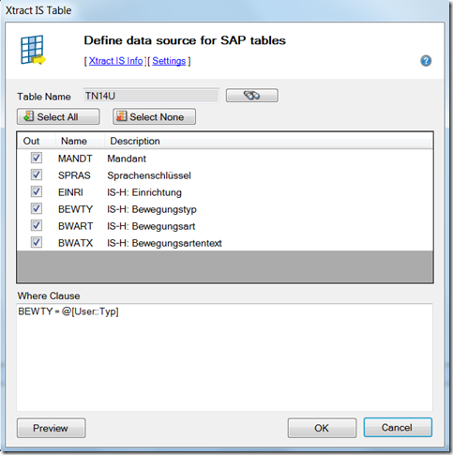Dismiss dialog with Cancel button

(x=398, y=428)
